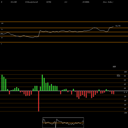Click the RSI 30 level label
This screenshot has height=128, width=128.
(x=2, y=38)
